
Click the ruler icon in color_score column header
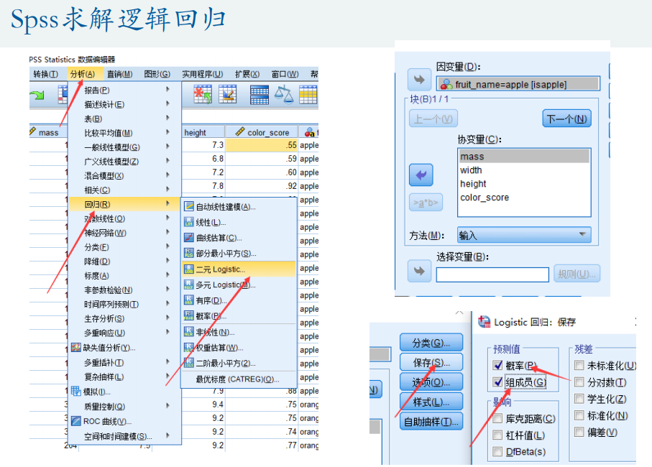240,132
